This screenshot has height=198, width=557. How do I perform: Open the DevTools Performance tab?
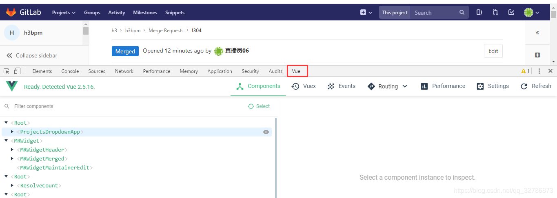tap(156, 71)
